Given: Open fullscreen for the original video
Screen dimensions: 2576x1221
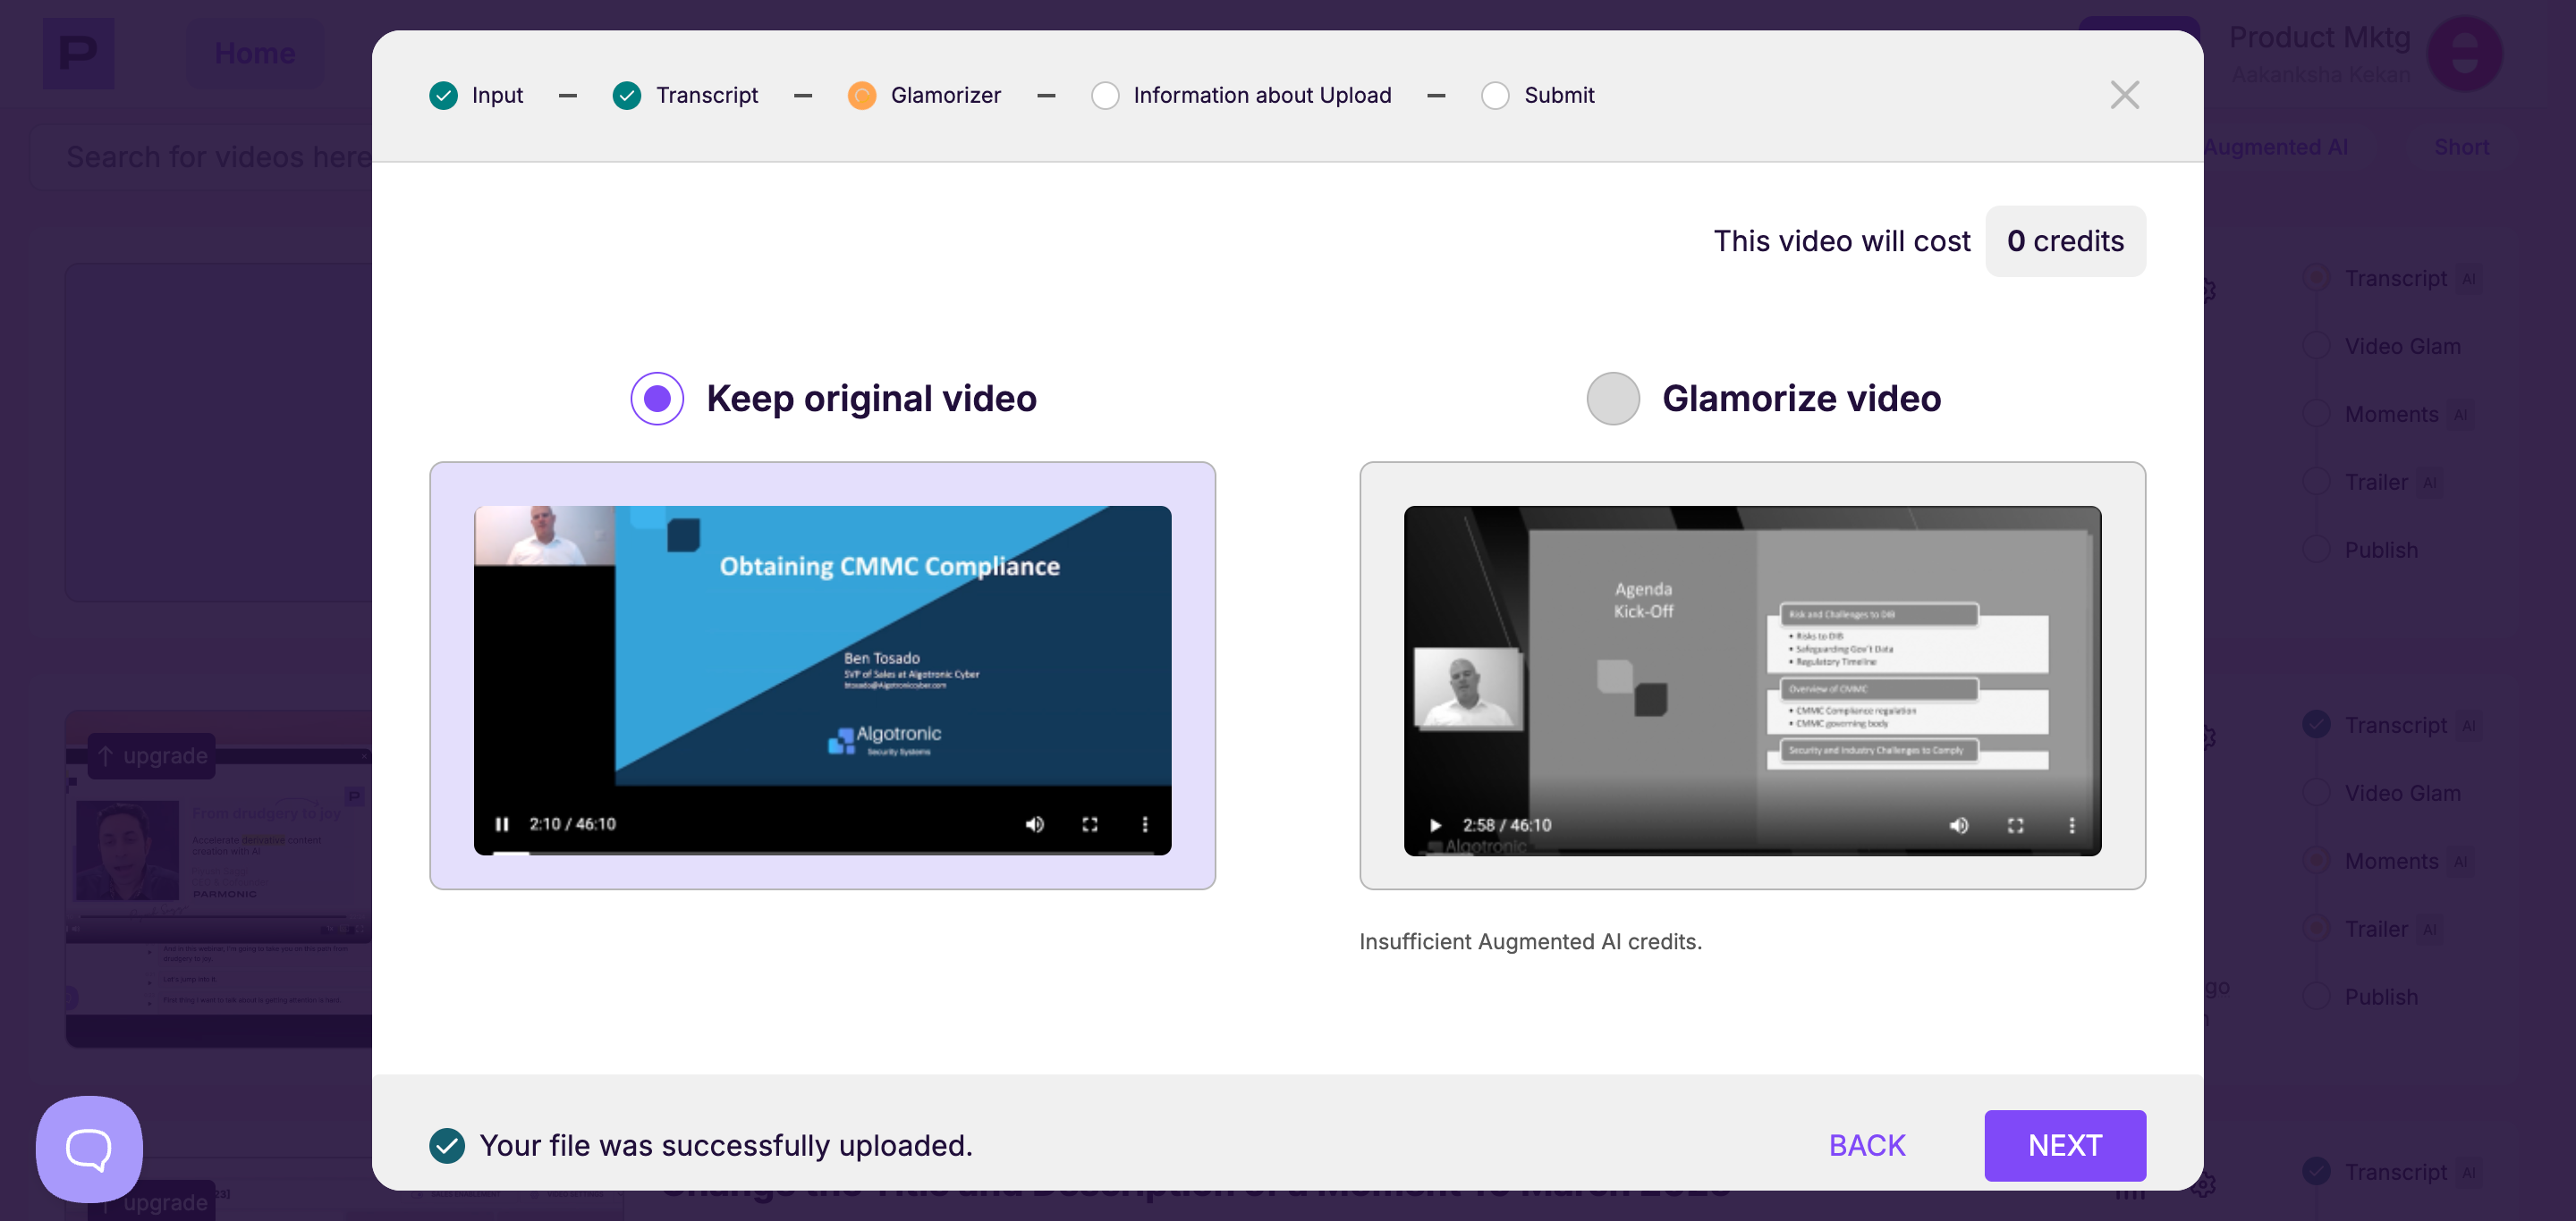Looking at the screenshot, I should [x=1090, y=824].
